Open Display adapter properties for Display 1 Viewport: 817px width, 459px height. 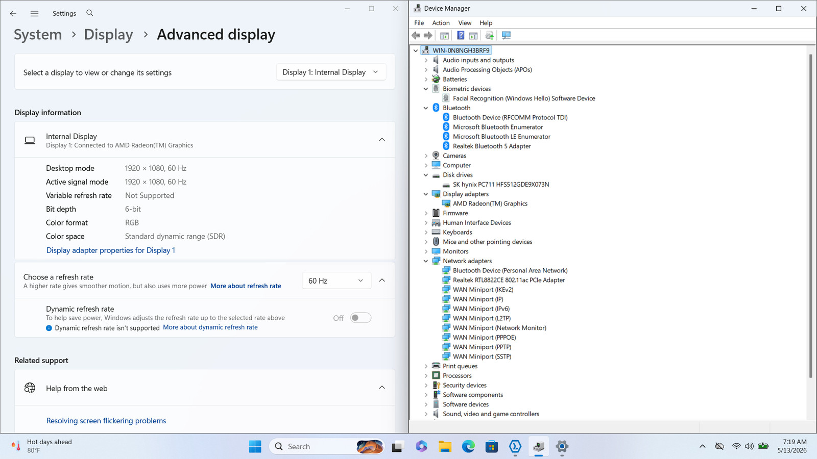pyautogui.click(x=111, y=250)
